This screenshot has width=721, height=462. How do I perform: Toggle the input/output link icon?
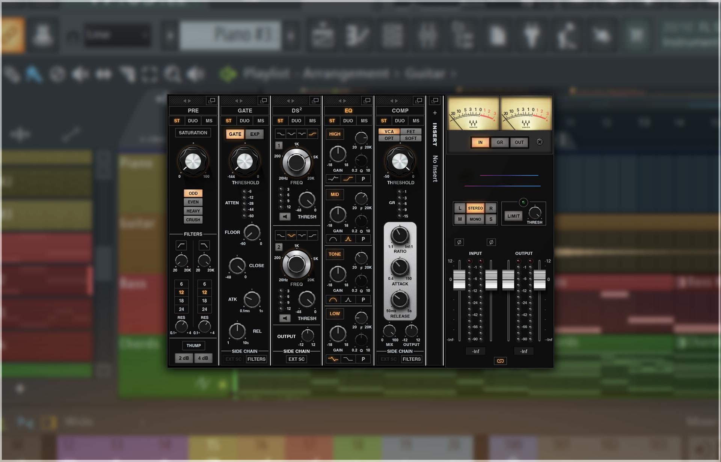coord(500,361)
